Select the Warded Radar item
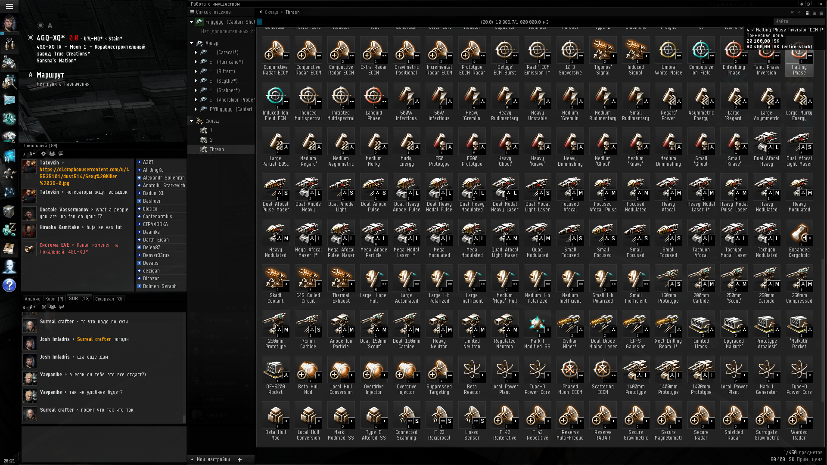827x465 pixels. click(799, 421)
